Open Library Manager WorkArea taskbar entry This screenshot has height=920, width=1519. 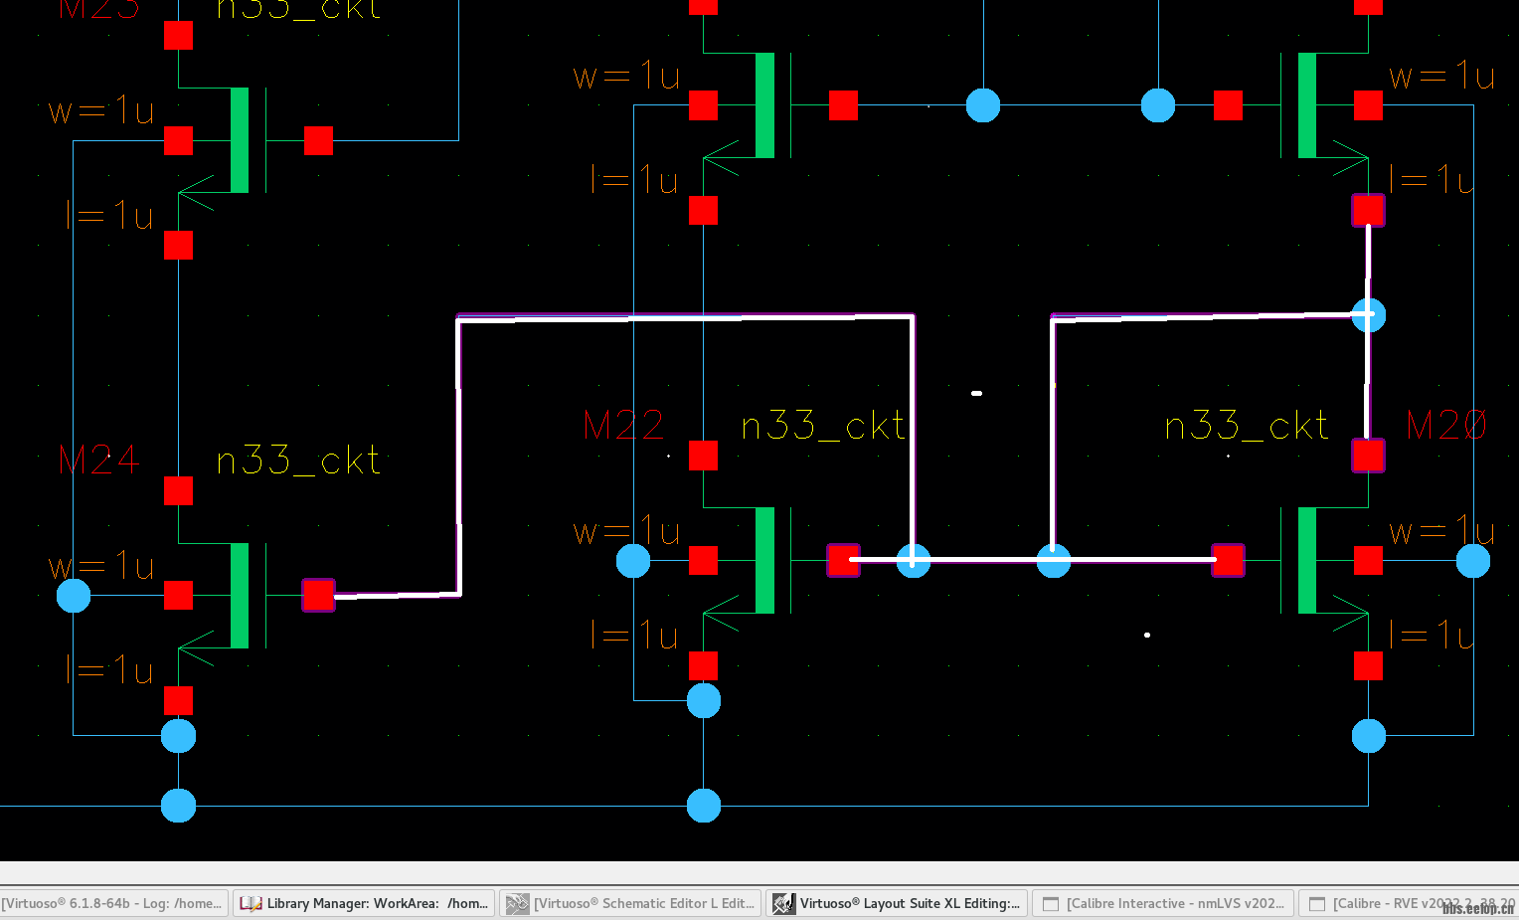pyautogui.click(x=364, y=903)
